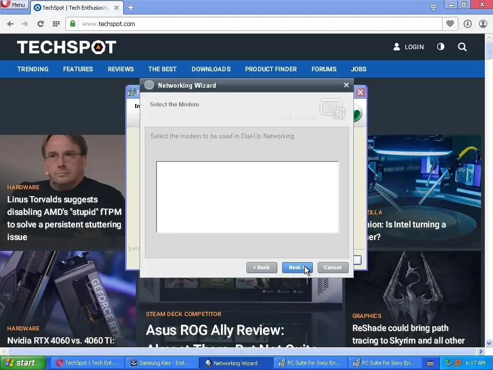Image resolution: width=493 pixels, height=370 pixels.
Task: Switch to Samsung Kies taskbar item
Action: click(161, 363)
